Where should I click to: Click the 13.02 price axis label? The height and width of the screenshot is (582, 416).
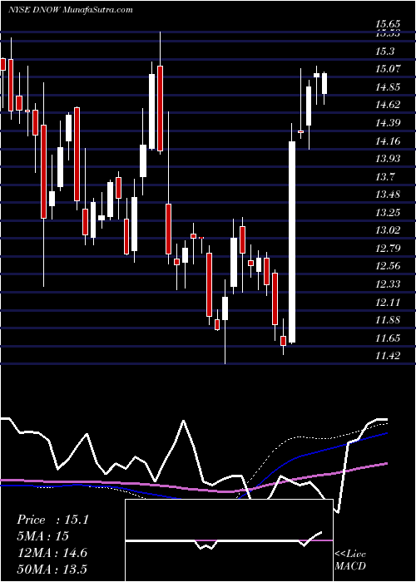click(389, 230)
